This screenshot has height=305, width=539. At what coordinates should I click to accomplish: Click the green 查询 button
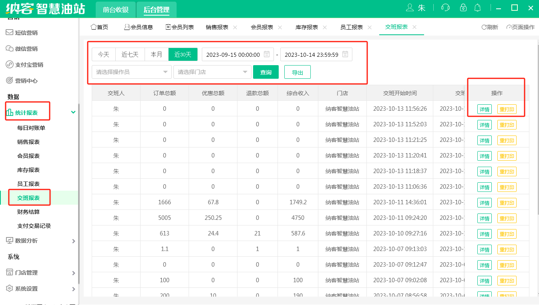click(x=266, y=72)
